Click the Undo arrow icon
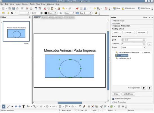The image size is (154, 113). click(63, 8)
